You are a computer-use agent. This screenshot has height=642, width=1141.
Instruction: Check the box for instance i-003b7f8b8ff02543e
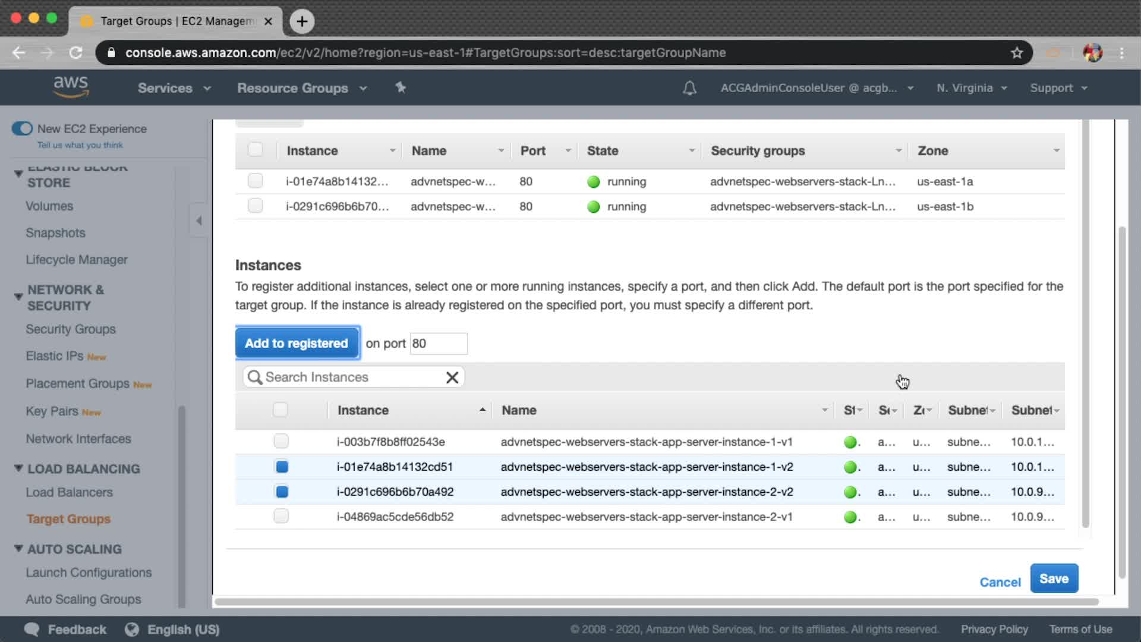(281, 441)
